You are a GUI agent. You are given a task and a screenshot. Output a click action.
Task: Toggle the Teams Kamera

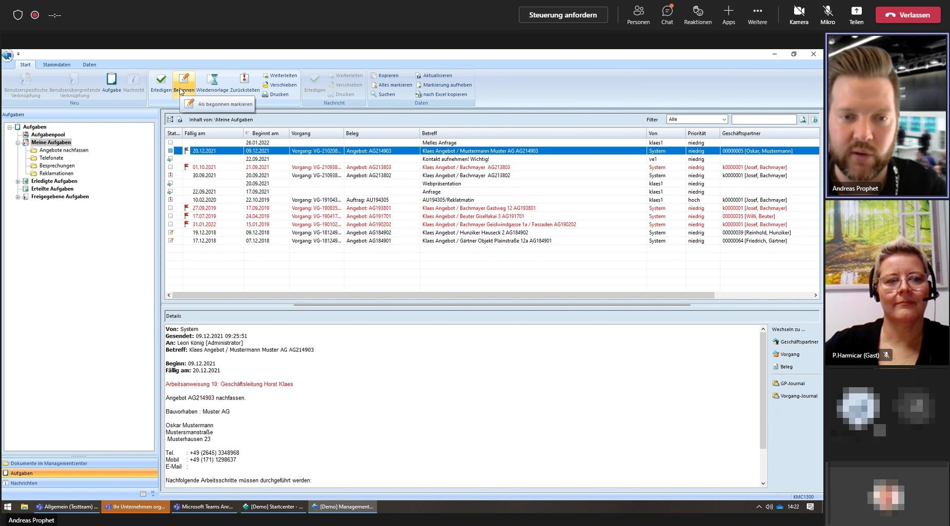pos(799,15)
